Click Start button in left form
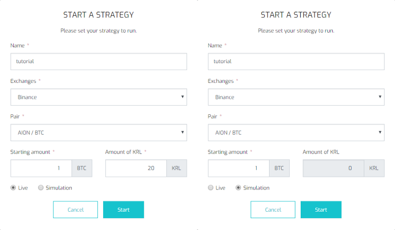This screenshot has width=395, height=230. point(123,210)
